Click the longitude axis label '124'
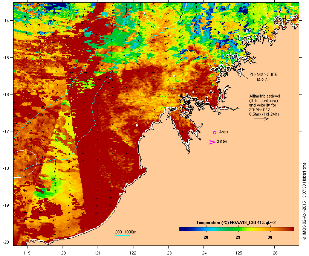309x256 pixels. click(x=203, y=253)
